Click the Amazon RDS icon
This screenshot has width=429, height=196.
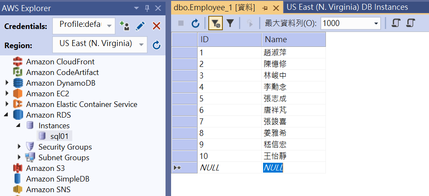pos(18,115)
